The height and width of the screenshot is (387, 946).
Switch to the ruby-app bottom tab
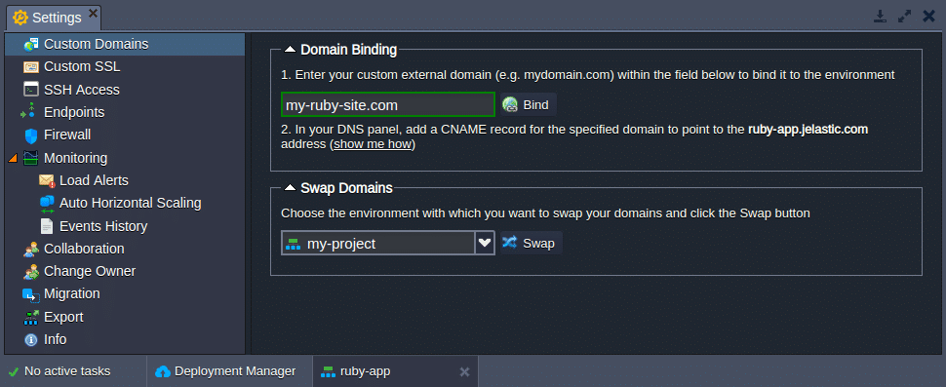[x=395, y=371]
